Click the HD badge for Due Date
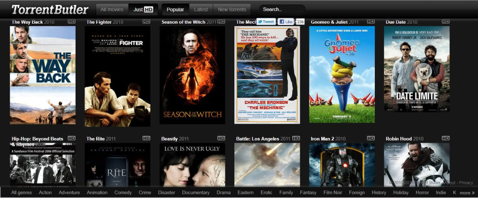The height and width of the screenshot is (198, 478). click(445, 21)
